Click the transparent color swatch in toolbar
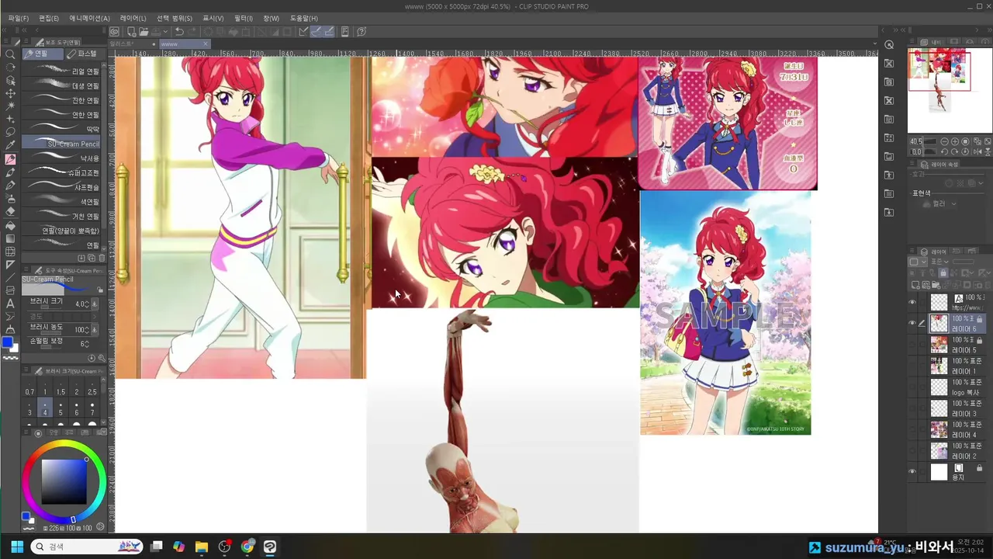 (x=10, y=357)
